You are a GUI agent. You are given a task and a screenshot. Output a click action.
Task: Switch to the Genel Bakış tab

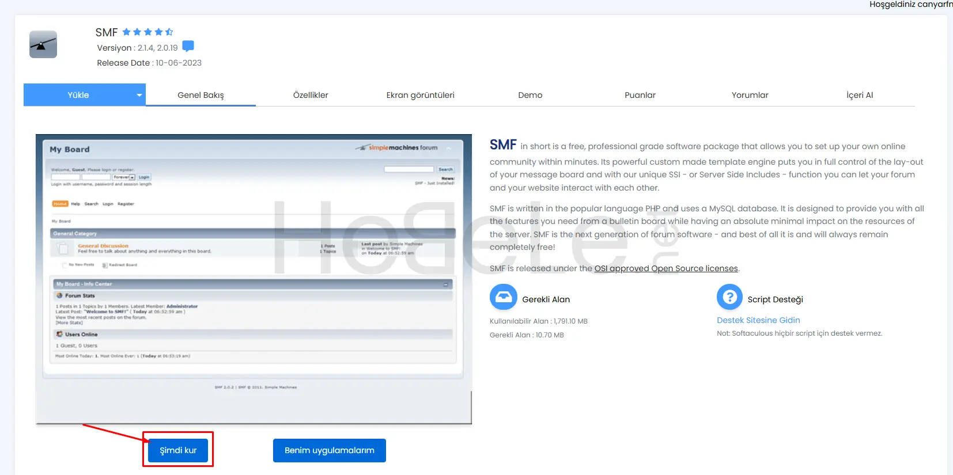(201, 95)
